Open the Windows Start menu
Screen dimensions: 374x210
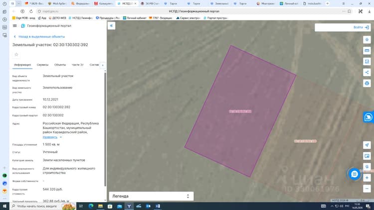pos(4,206)
